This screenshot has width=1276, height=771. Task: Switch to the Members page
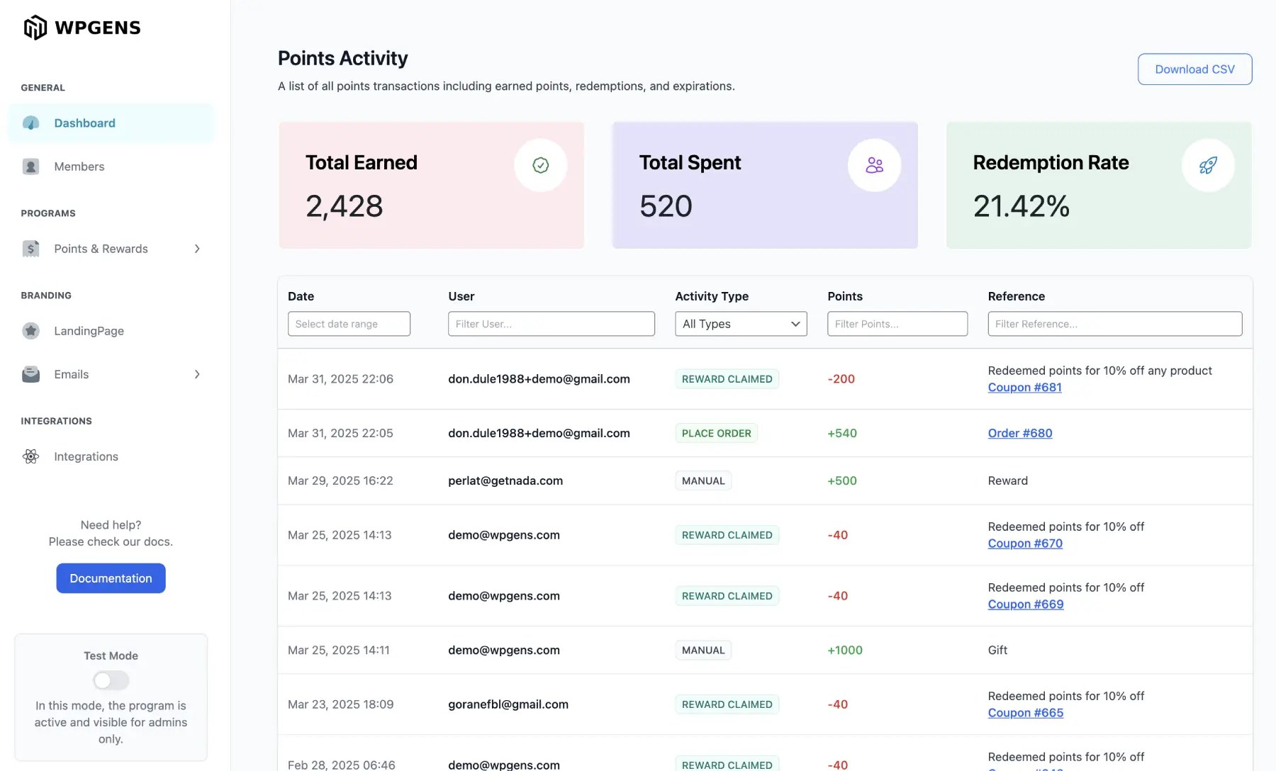pyautogui.click(x=79, y=166)
